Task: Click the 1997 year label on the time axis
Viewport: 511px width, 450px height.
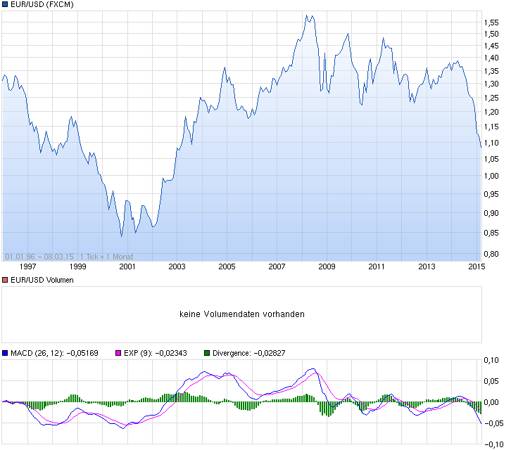Action: click(x=28, y=266)
